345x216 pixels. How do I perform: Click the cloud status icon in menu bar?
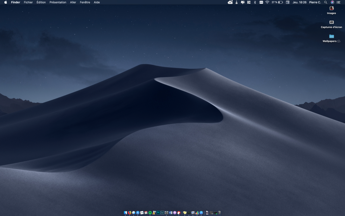(230, 2)
